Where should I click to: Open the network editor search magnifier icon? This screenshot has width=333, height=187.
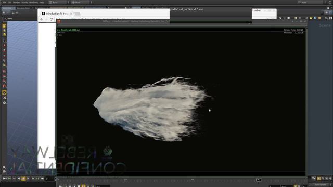326,18
